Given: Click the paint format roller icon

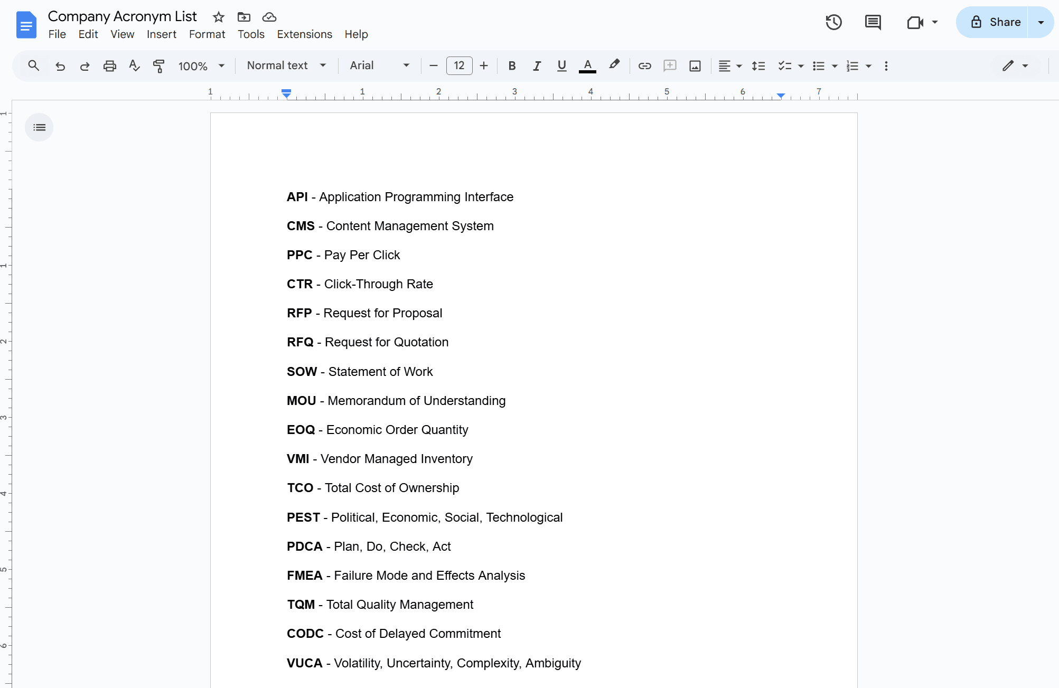Looking at the screenshot, I should (x=158, y=66).
